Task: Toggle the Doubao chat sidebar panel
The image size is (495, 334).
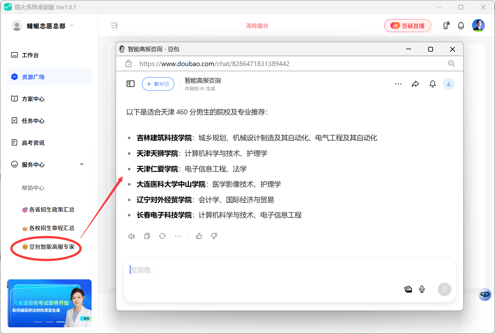Action: click(x=131, y=84)
